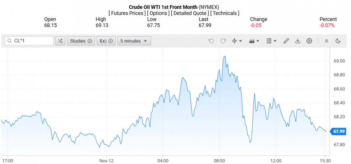Expand the templates layout dropdown
351x164 pixels.
[x=271, y=41]
